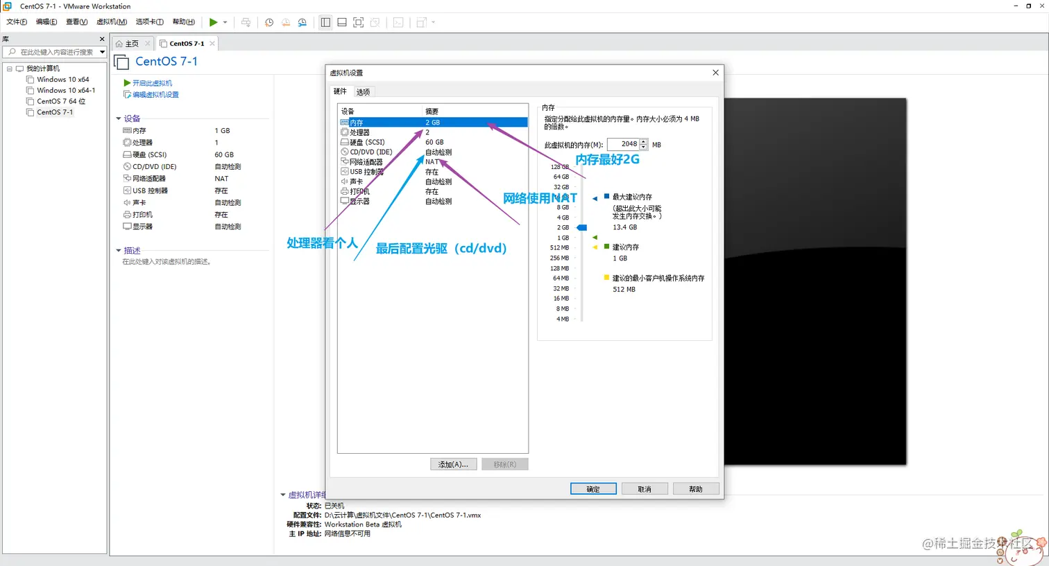The width and height of the screenshot is (1049, 566).
Task: Click the 添加(A)... button
Action: 453,464
